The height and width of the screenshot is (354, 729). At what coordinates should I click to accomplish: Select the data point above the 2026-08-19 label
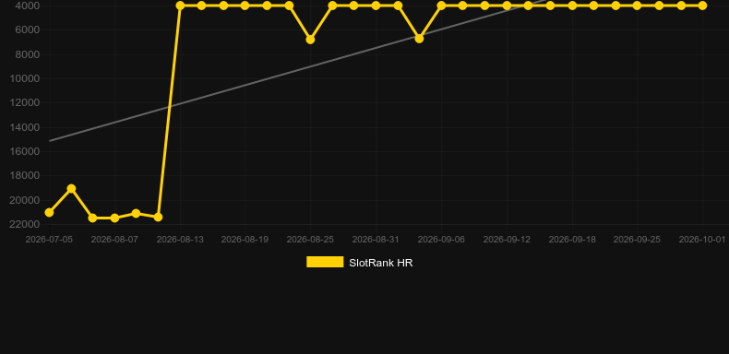tap(245, 6)
